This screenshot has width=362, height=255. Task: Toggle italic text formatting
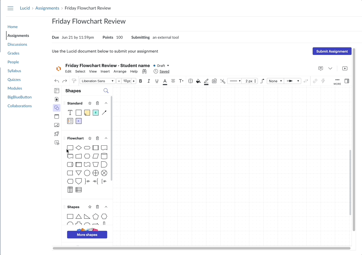coord(148,81)
